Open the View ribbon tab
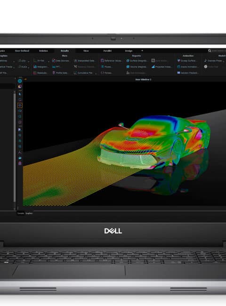 (86, 51)
